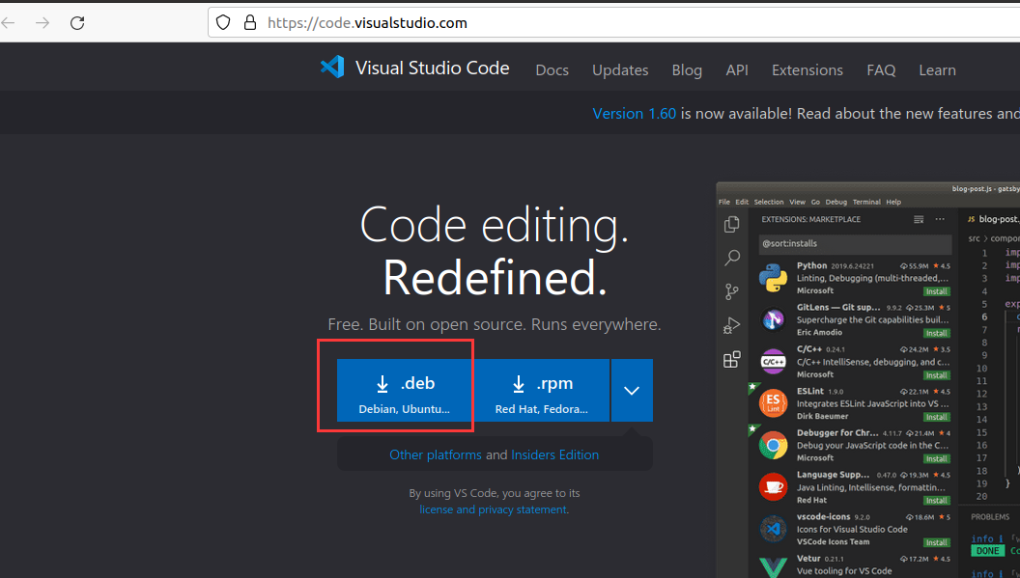Viewport: 1020px width, 578px height.
Task: Click Install for the GitLens extension
Action: pyautogui.click(x=936, y=334)
